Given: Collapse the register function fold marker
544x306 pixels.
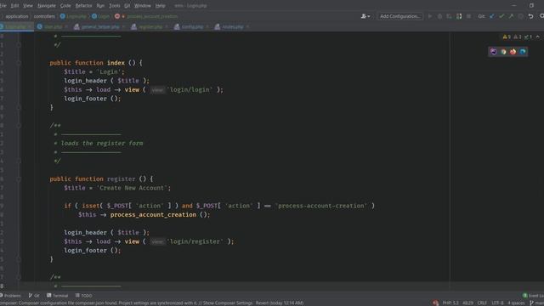Looking at the screenshot, I should pyautogui.click(x=19, y=179).
